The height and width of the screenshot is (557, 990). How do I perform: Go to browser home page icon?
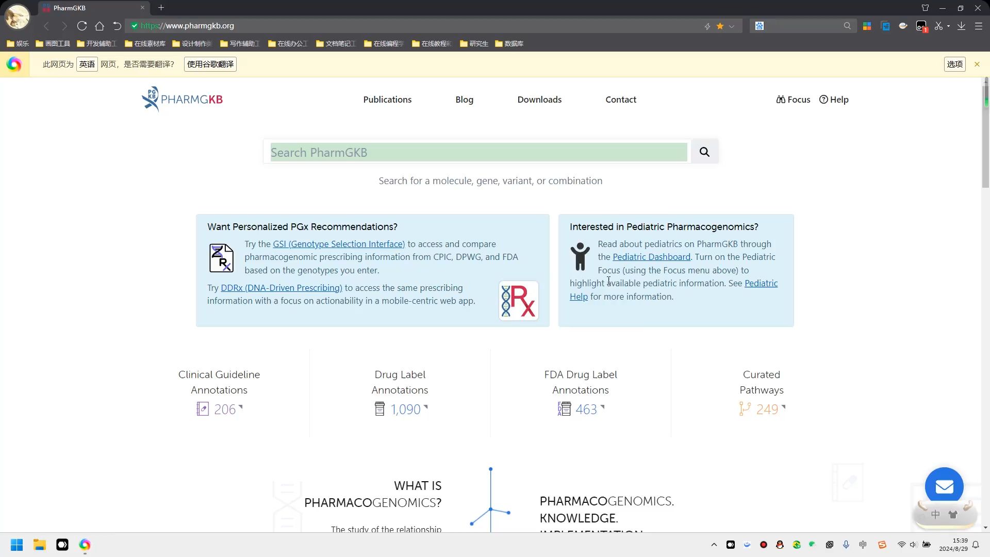click(100, 26)
